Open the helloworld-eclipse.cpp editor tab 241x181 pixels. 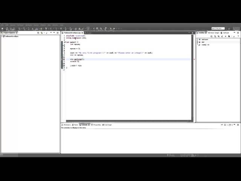point(72,33)
